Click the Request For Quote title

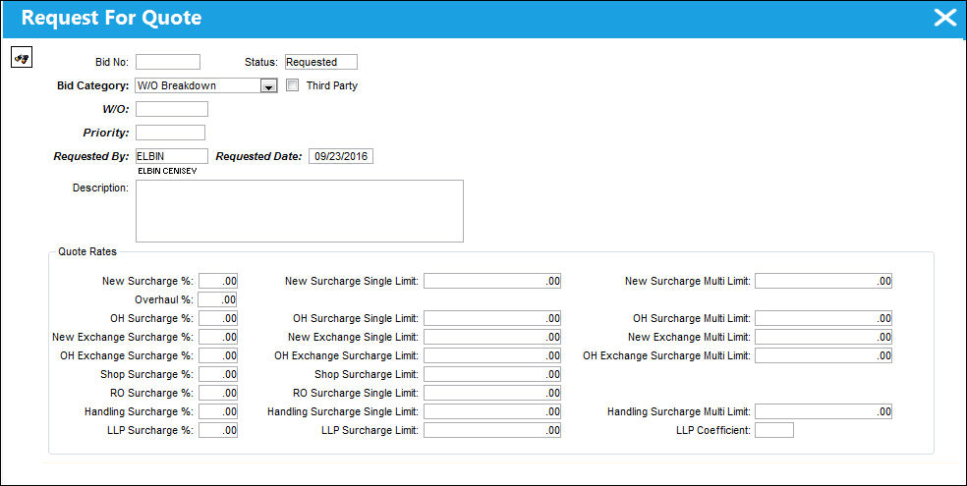click(111, 18)
